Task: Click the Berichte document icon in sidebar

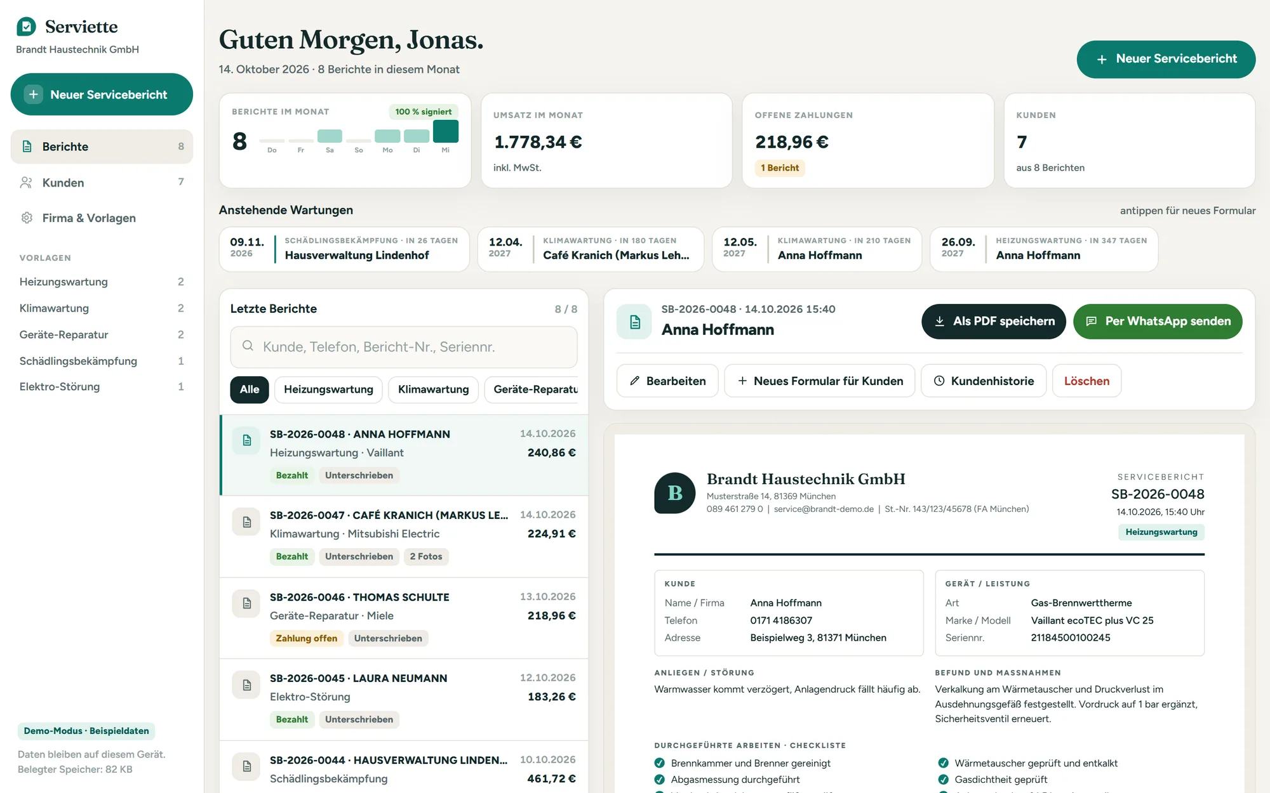Action: [27, 147]
